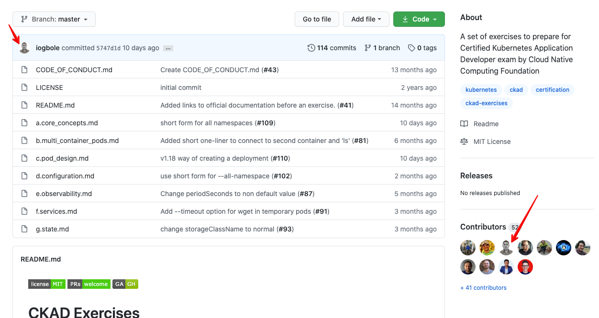Click the scales icon next to MIT License
Screen dimensions: 599x318
pos(464,142)
